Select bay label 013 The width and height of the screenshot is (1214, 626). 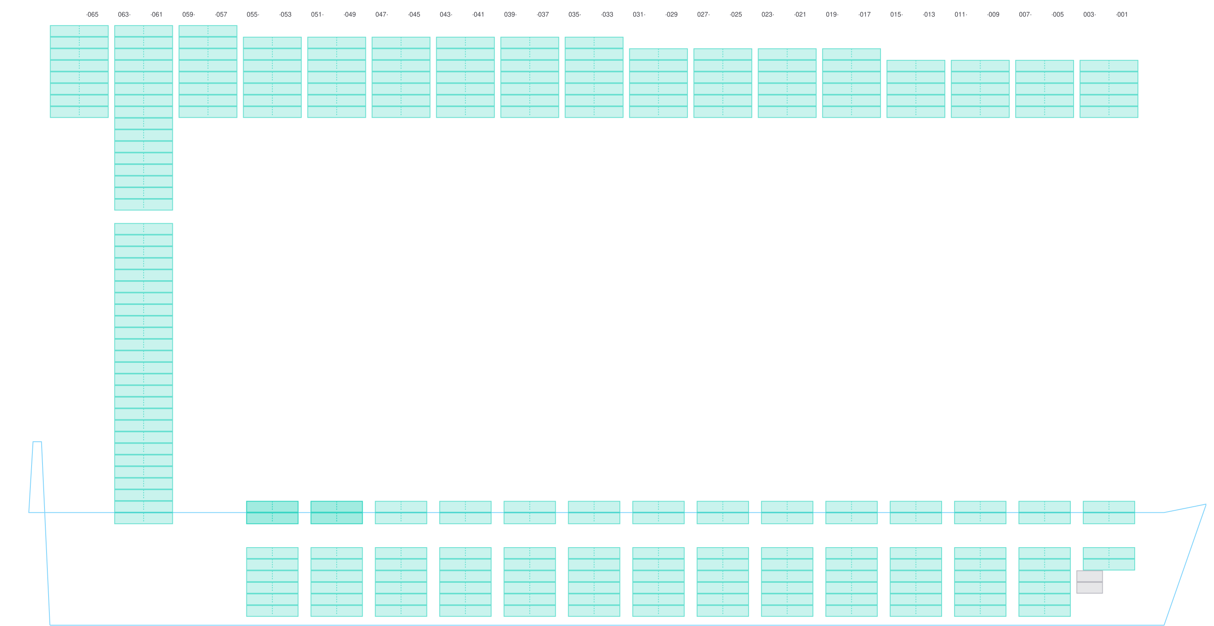928,15
